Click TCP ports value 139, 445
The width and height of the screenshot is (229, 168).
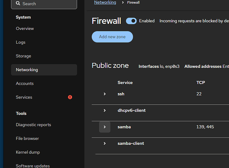tap(205, 127)
